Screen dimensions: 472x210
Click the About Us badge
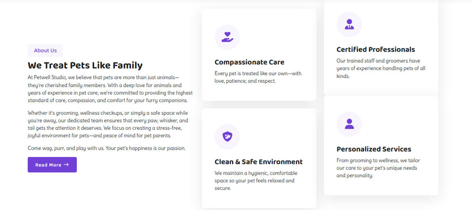[45, 50]
